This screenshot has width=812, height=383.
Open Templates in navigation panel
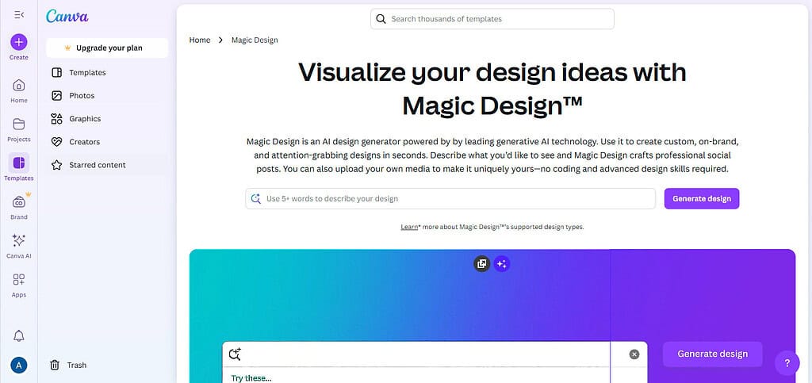point(107,72)
